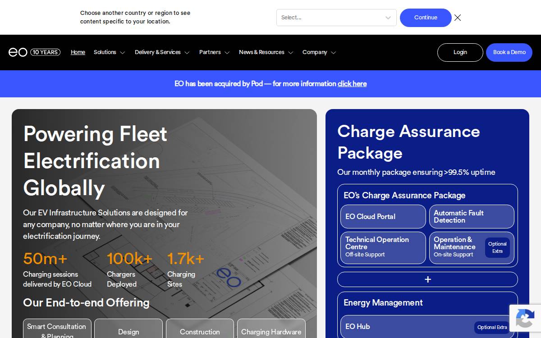
Task: Select the Operation & Maintenance tile
Action: pyautogui.click(x=472, y=248)
